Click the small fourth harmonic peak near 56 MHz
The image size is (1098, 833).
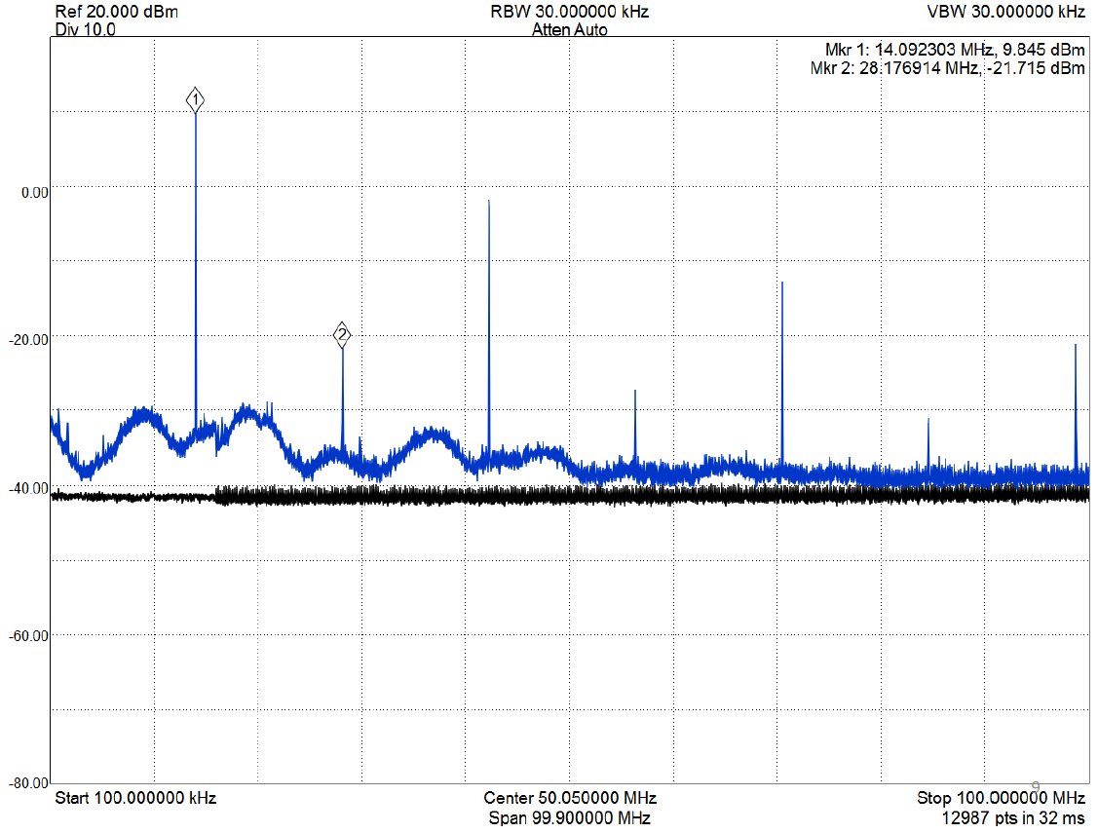pyautogui.click(x=635, y=392)
